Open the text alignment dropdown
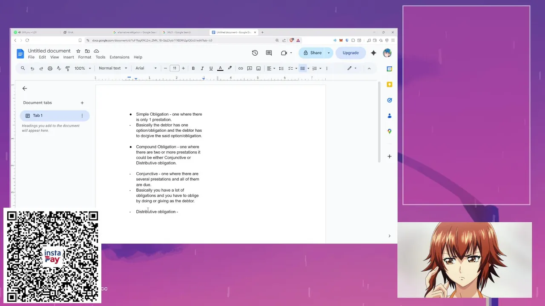The width and height of the screenshot is (545, 306). click(x=271, y=68)
